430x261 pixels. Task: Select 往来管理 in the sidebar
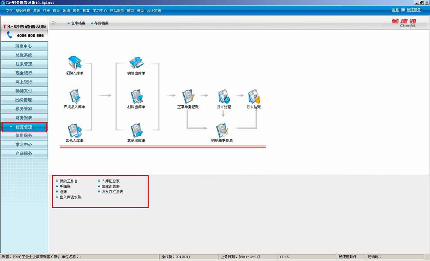(x=24, y=64)
